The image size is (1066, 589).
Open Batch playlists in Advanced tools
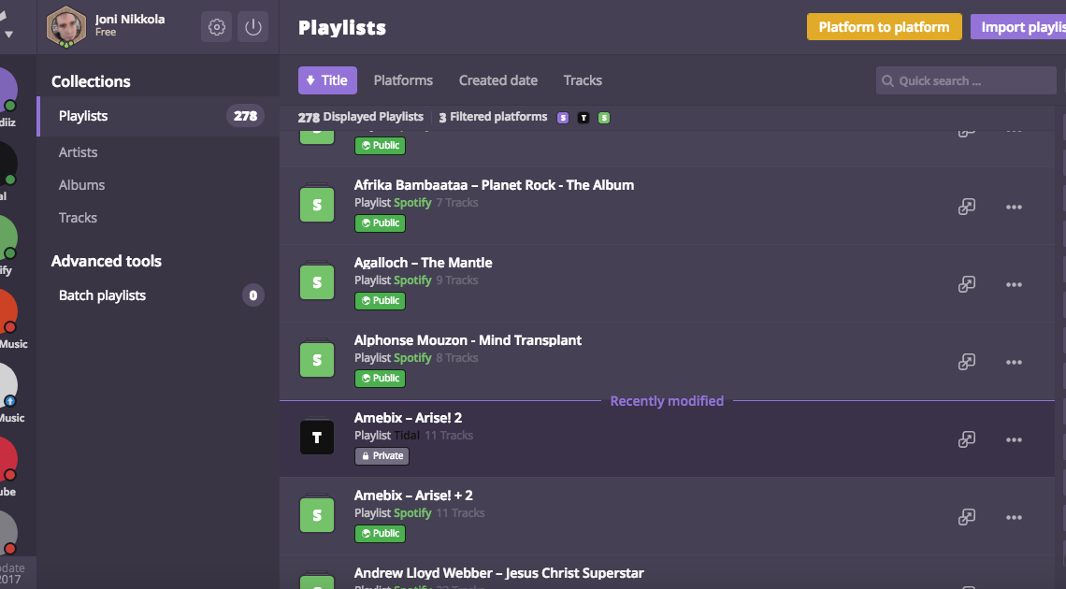(x=102, y=295)
